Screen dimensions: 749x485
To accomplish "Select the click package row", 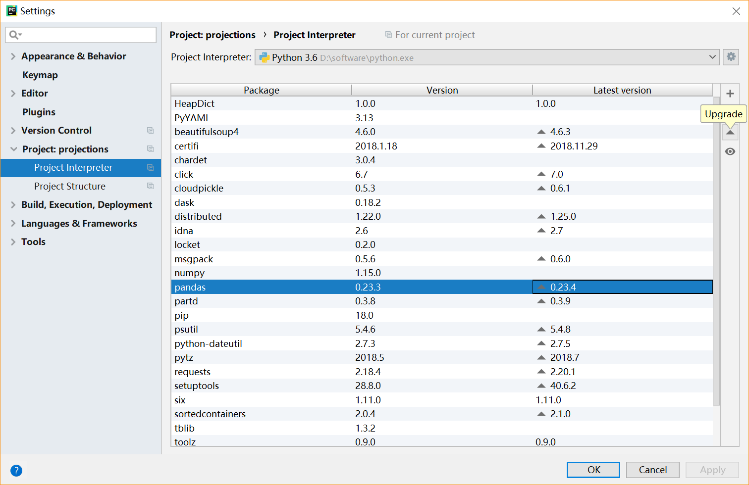I will click(442, 174).
